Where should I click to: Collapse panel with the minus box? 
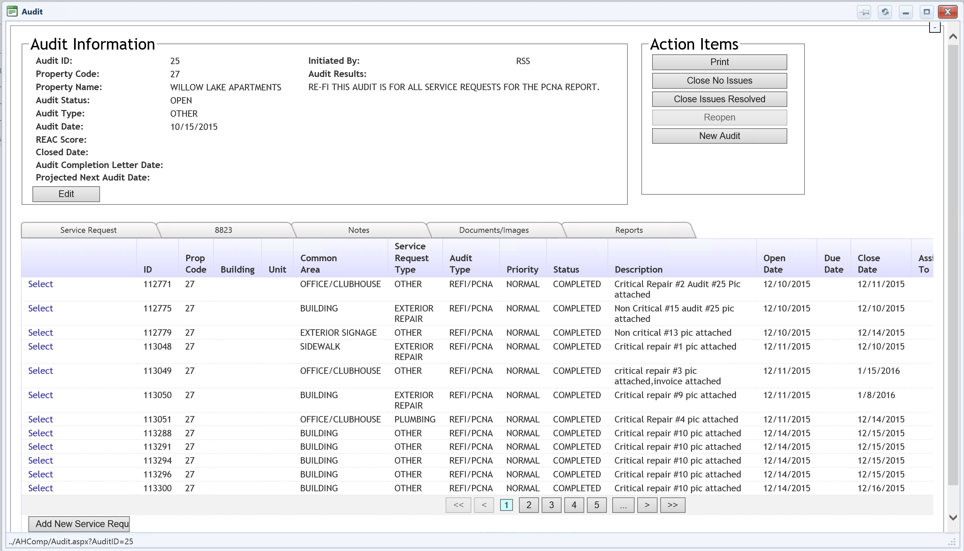coord(935,28)
